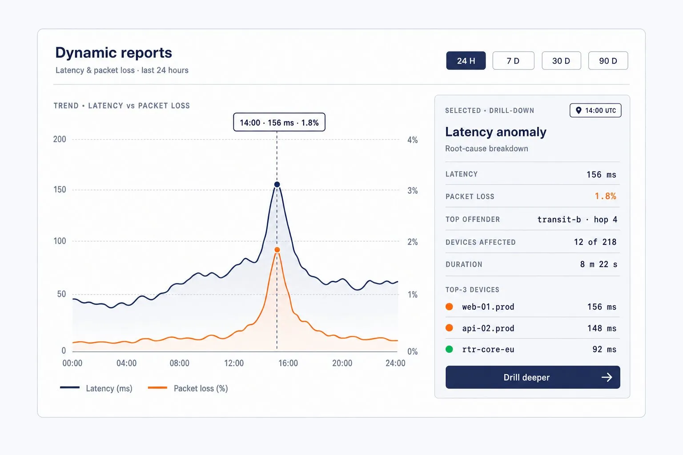Click the 1.8% packet loss value
The height and width of the screenshot is (455, 683).
(x=606, y=196)
